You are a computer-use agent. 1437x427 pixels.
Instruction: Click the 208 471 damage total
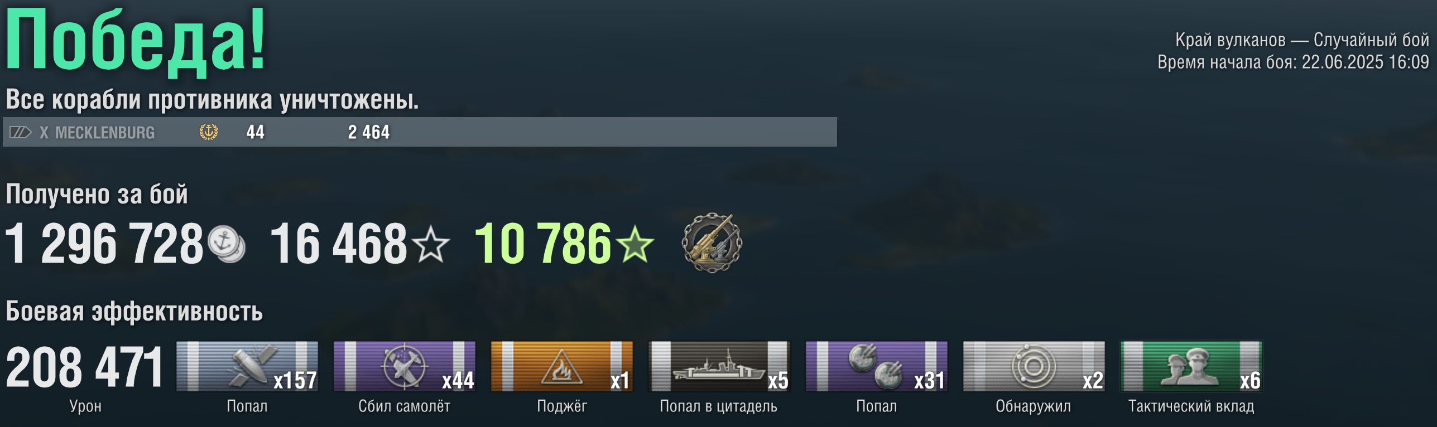point(84,367)
